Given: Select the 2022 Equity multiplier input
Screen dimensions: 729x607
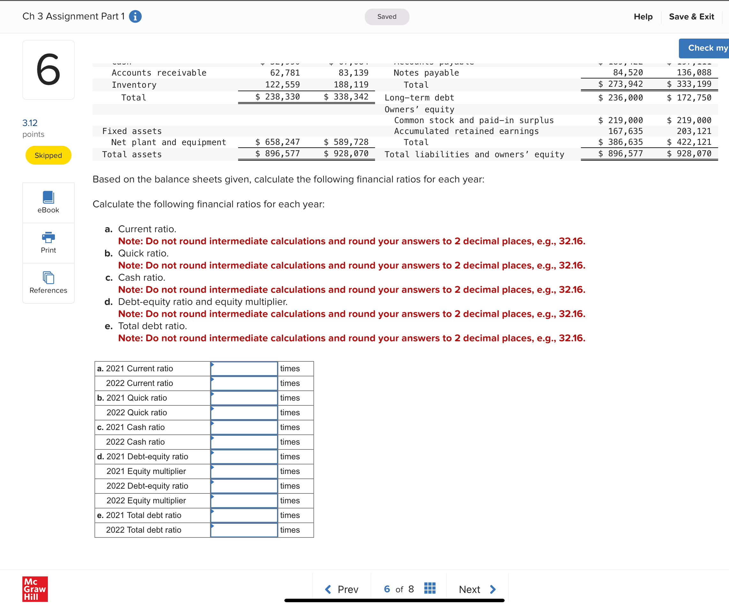Looking at the screenshot, I should pyautogui.click(x=244, y=500).
